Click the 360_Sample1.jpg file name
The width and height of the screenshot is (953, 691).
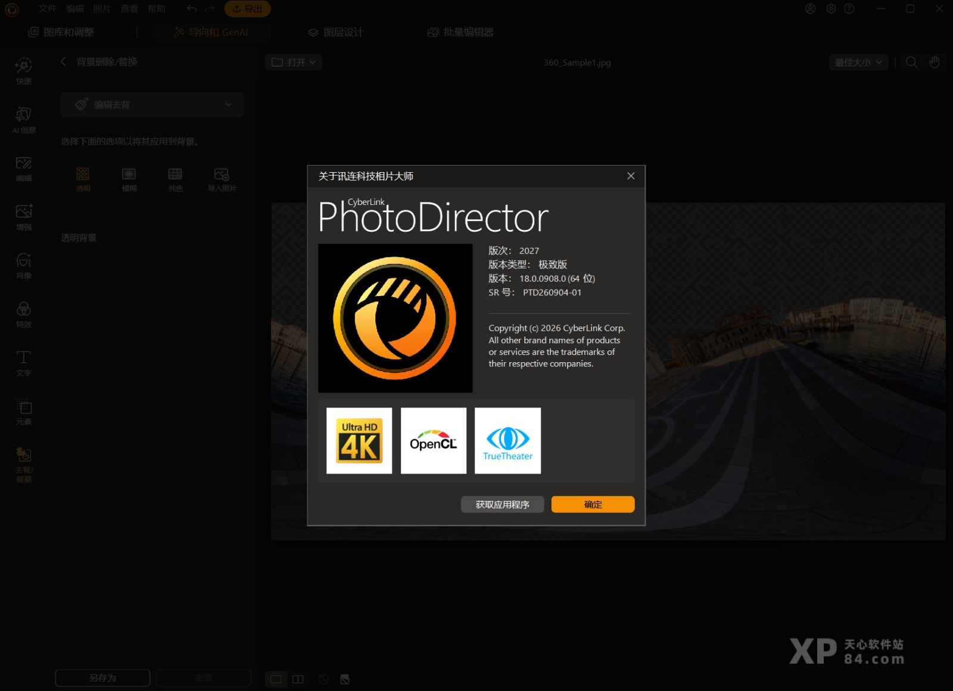coord(577,62)
